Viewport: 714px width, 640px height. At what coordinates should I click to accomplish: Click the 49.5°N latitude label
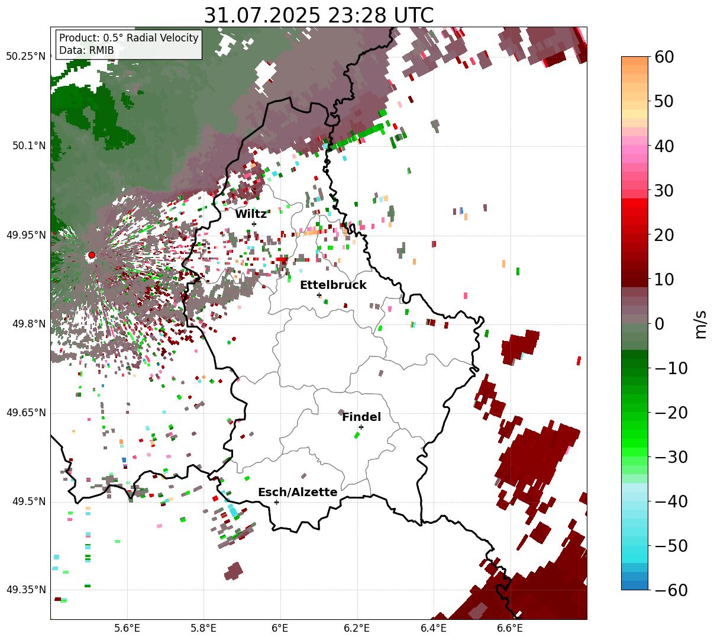(29, 501)
